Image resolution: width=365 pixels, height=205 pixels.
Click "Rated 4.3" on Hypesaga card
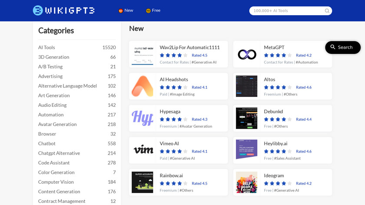click(x=199, y=119)
